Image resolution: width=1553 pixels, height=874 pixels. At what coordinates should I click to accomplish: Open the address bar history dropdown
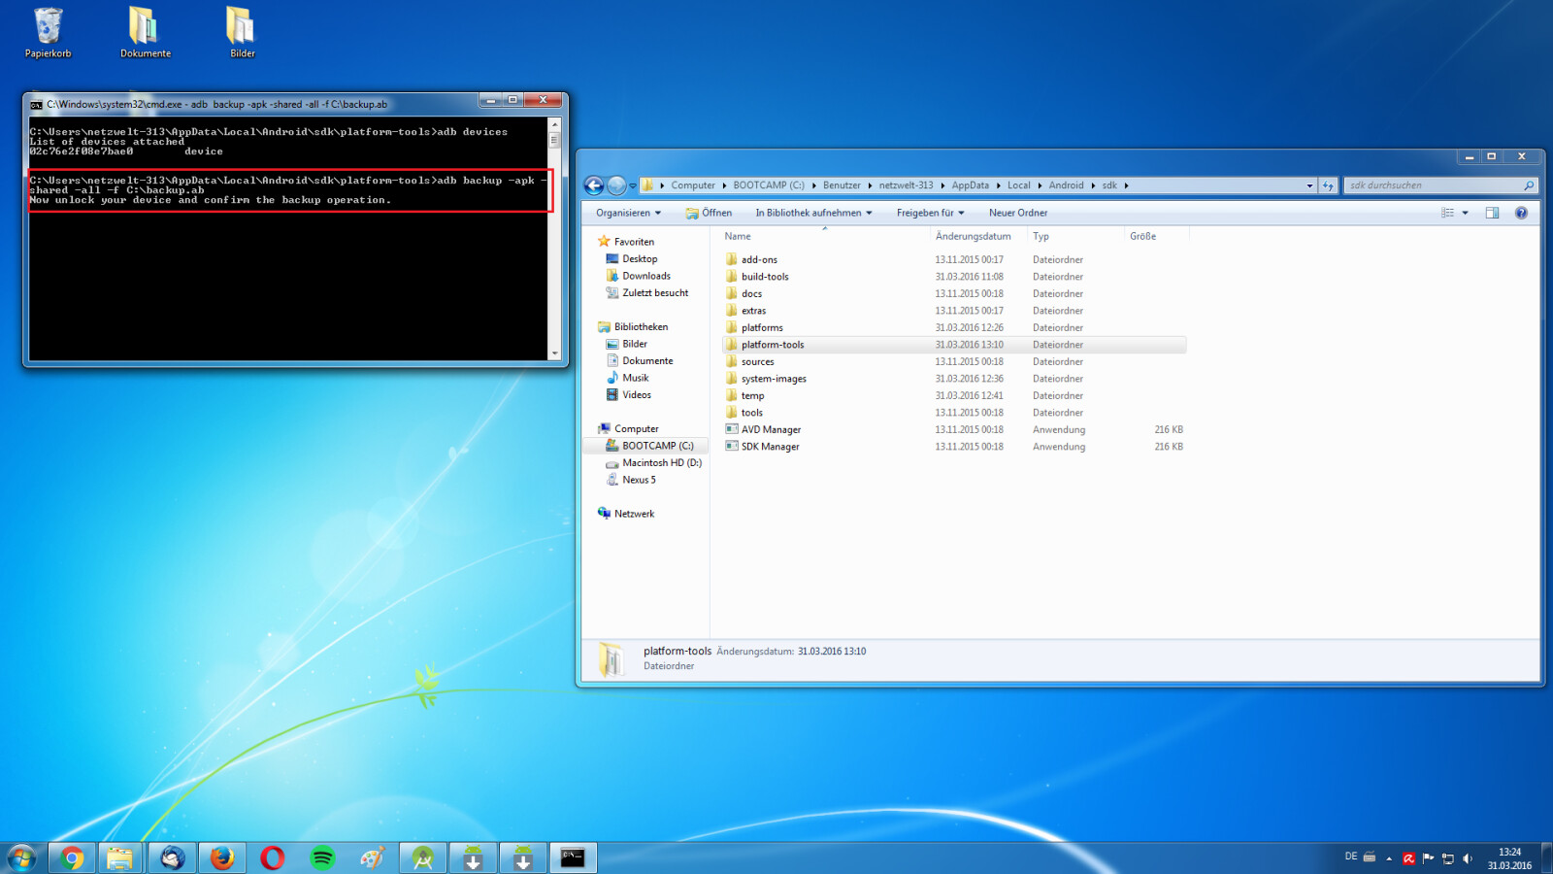(1309, 185)
